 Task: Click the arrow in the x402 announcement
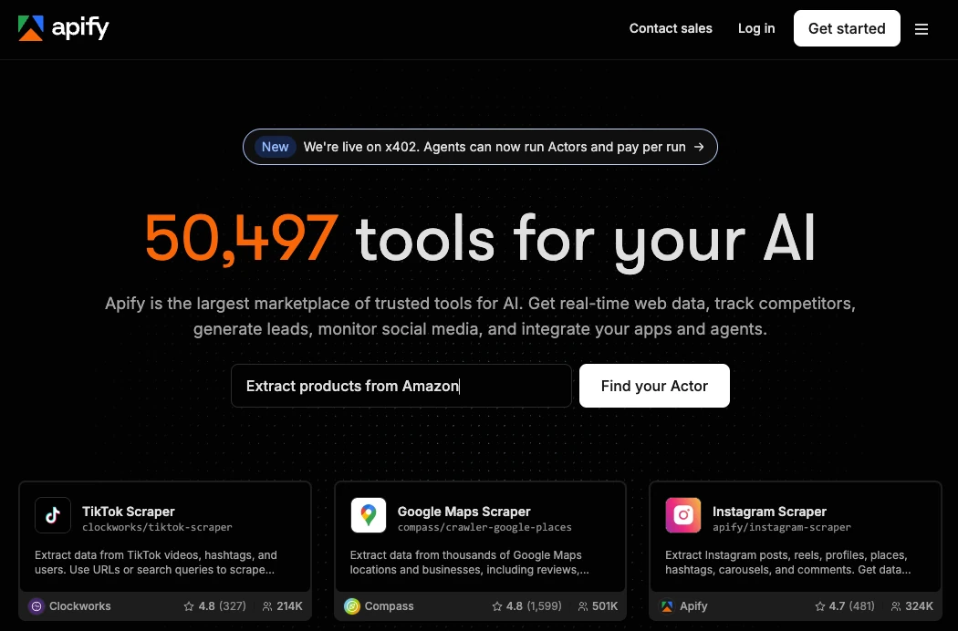[x=699, y=147]
